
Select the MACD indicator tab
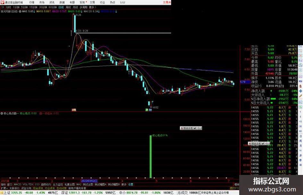17,184
